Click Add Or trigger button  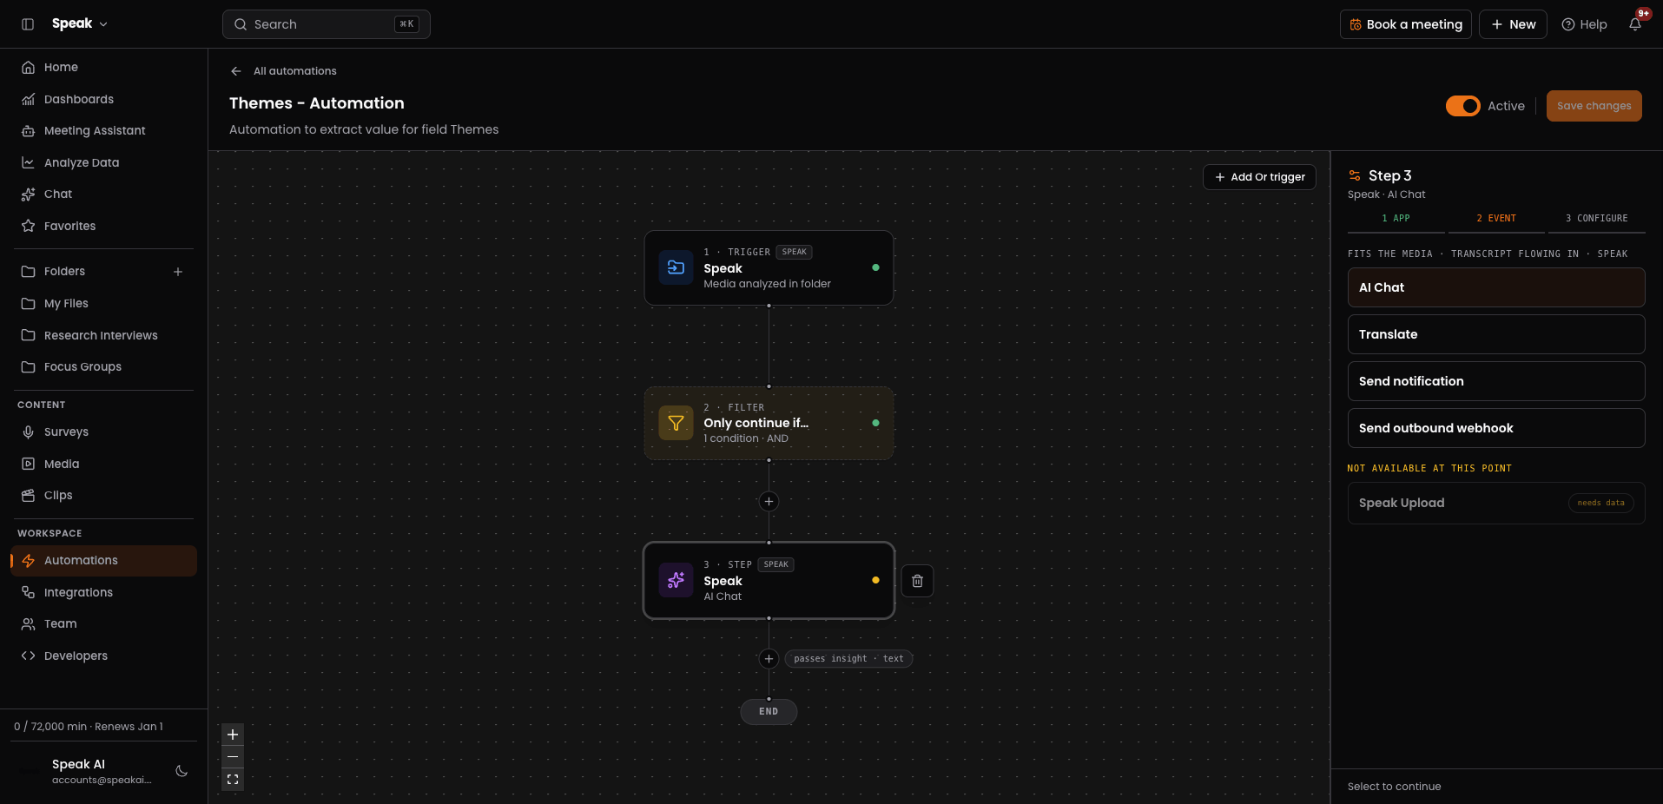(1259, 177)
